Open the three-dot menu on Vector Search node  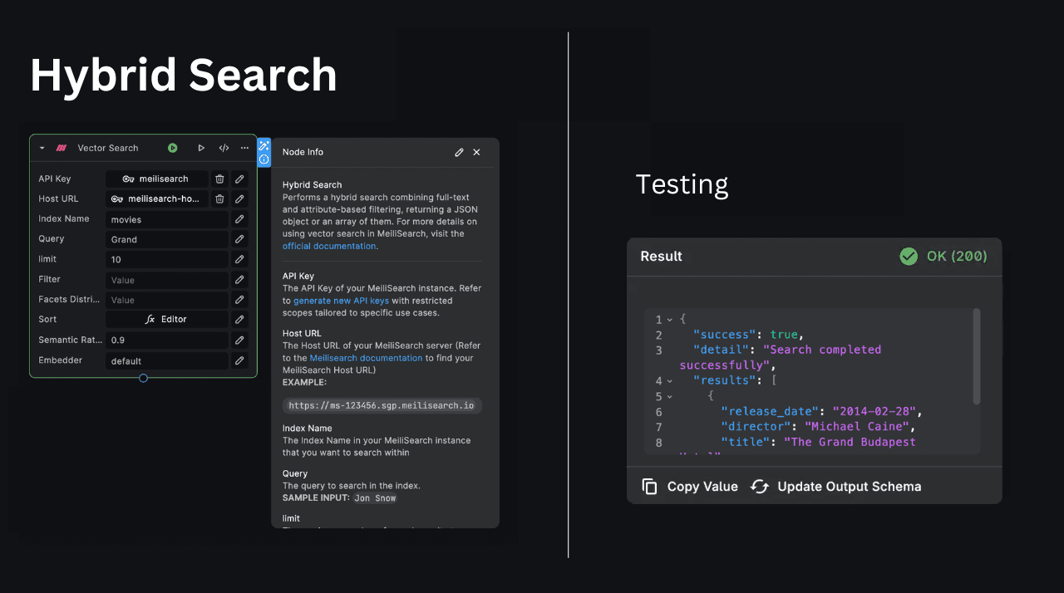click(244, 148)
